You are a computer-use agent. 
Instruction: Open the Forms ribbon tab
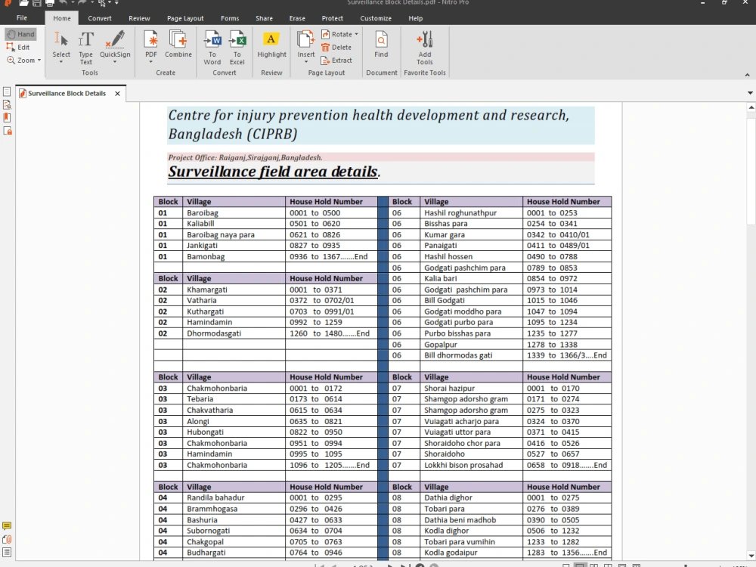(x=230, y=18)
